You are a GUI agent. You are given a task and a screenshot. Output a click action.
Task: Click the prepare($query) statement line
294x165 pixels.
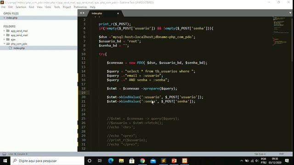tap(142, 88)
